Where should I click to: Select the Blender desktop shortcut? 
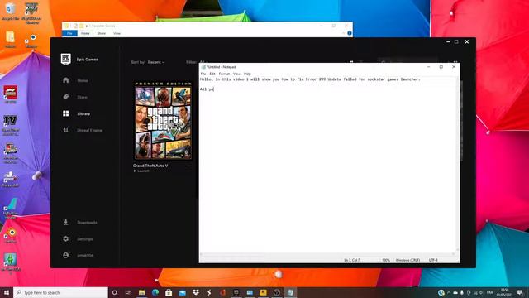pos(11,235)
